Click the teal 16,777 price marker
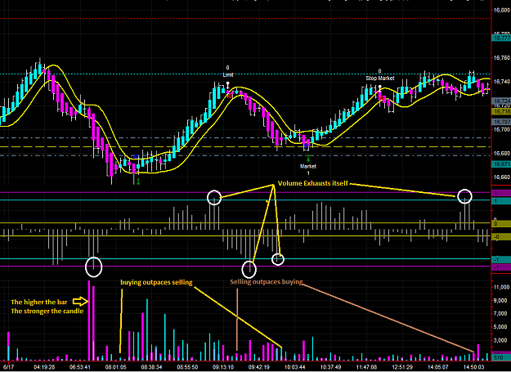Viewport: 511px width, 372px height. point(501,38)
